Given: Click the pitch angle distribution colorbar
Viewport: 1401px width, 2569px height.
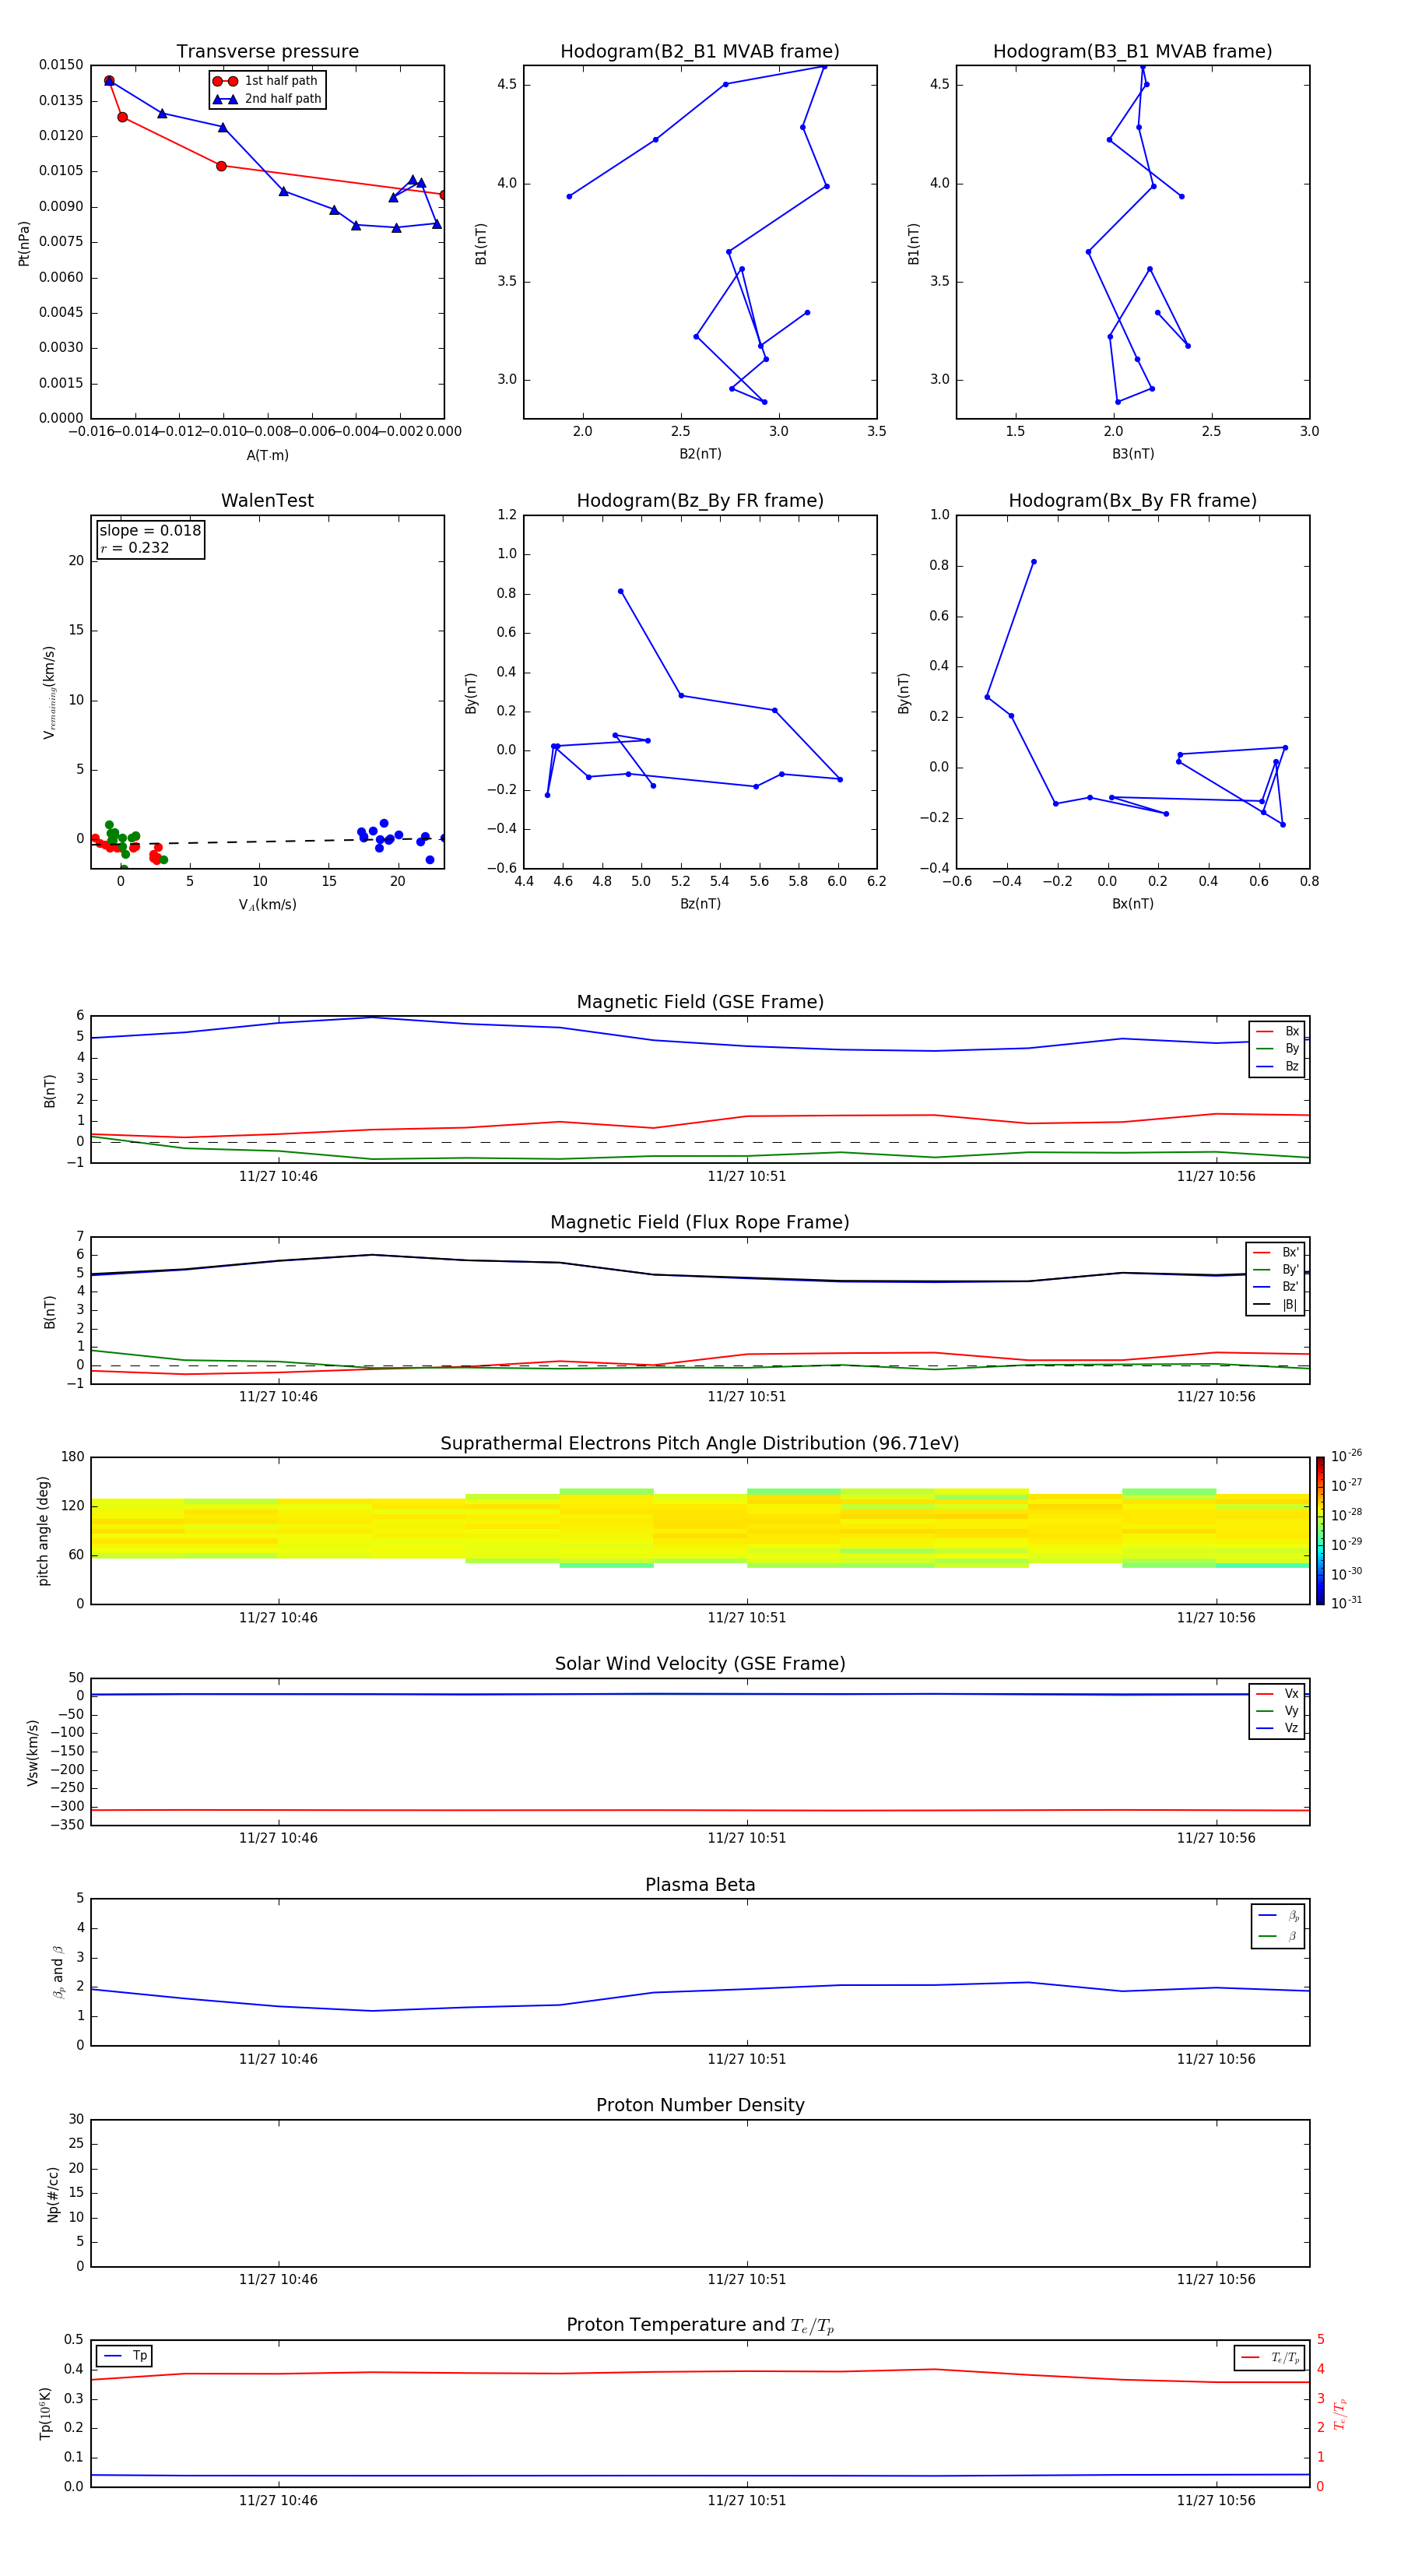Looking at the screenshot, I should point(1320,1531).
